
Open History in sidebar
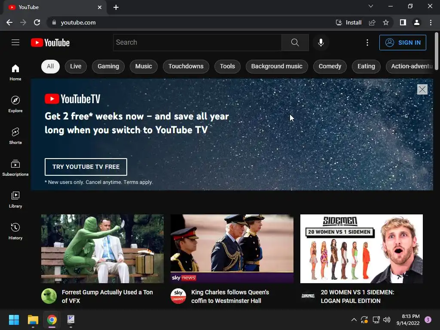(15, 231)
